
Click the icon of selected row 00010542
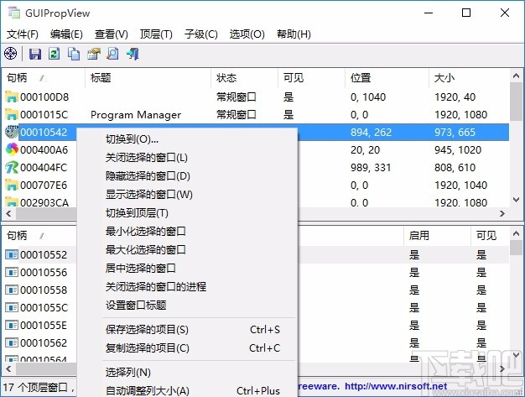click(12, 132)
